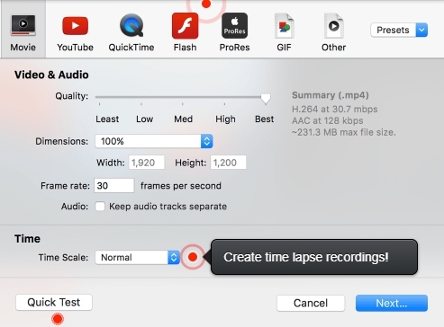Choose the YouTube export icon
Screen dimensions: 444x327
tap(75, 26)
